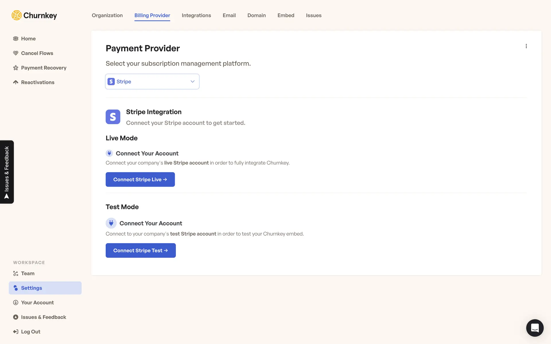Open the Team workspace page
Screen dimensions: 551x344
[x=28, y=273]
